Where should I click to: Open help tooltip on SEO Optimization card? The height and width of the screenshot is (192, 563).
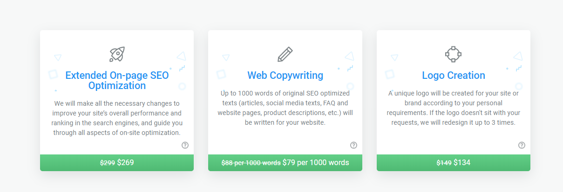[185, 145]
